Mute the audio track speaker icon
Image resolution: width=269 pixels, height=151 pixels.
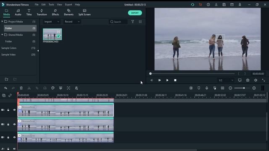pos(14,149)
